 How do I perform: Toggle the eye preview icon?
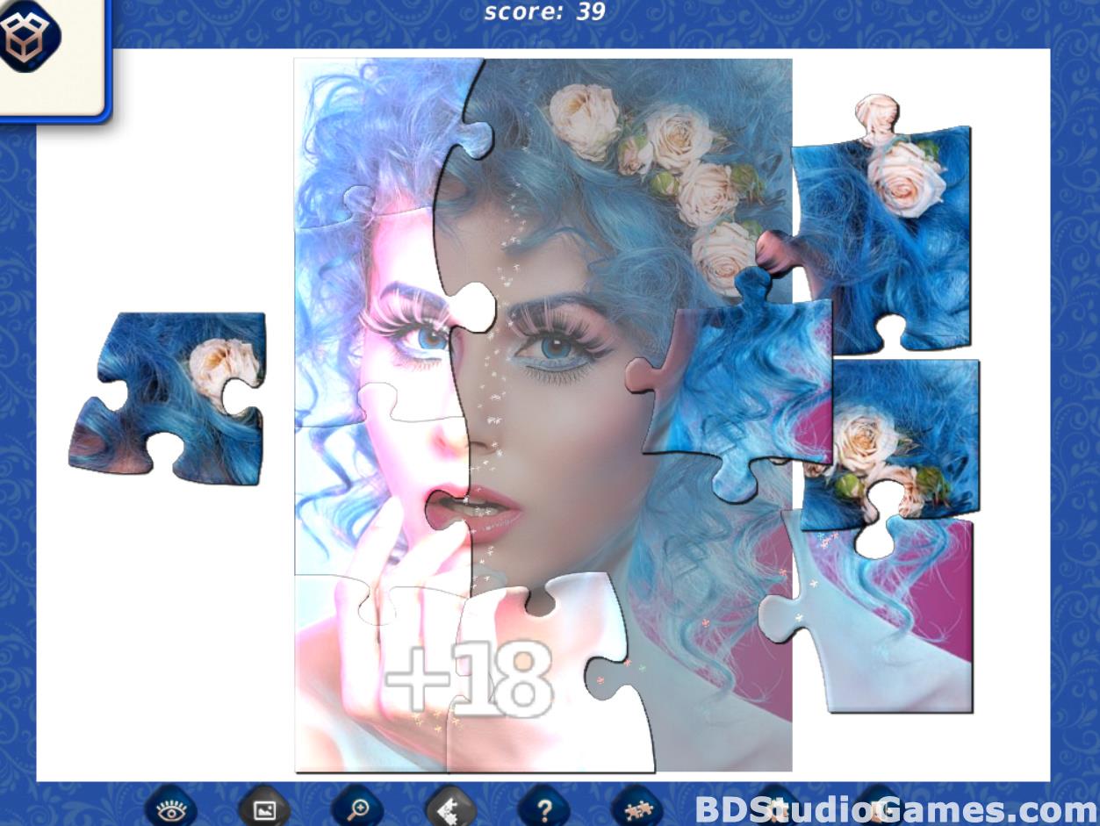point(171,808)
